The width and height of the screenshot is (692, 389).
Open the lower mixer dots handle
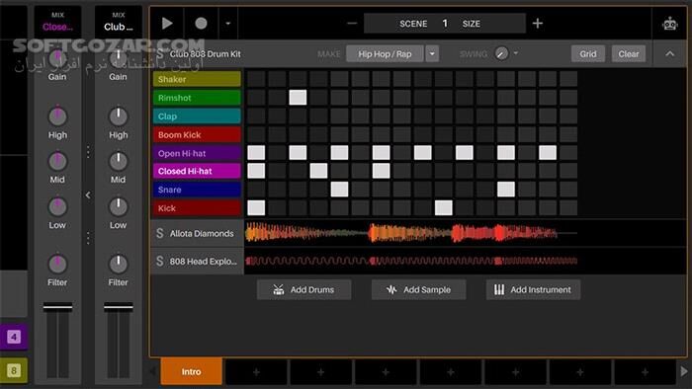(x=88, y=238)
